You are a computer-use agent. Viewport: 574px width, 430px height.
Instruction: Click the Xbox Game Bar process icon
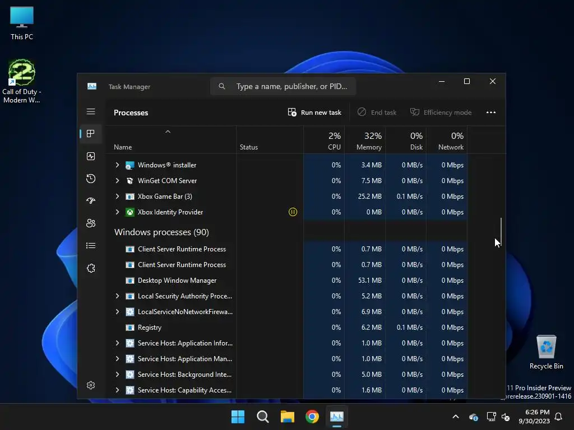click(x=130, y=197)
